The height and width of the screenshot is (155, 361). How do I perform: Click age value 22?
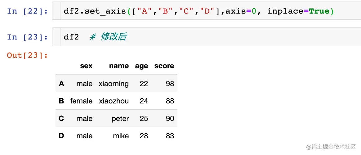(x=144, y=84)
